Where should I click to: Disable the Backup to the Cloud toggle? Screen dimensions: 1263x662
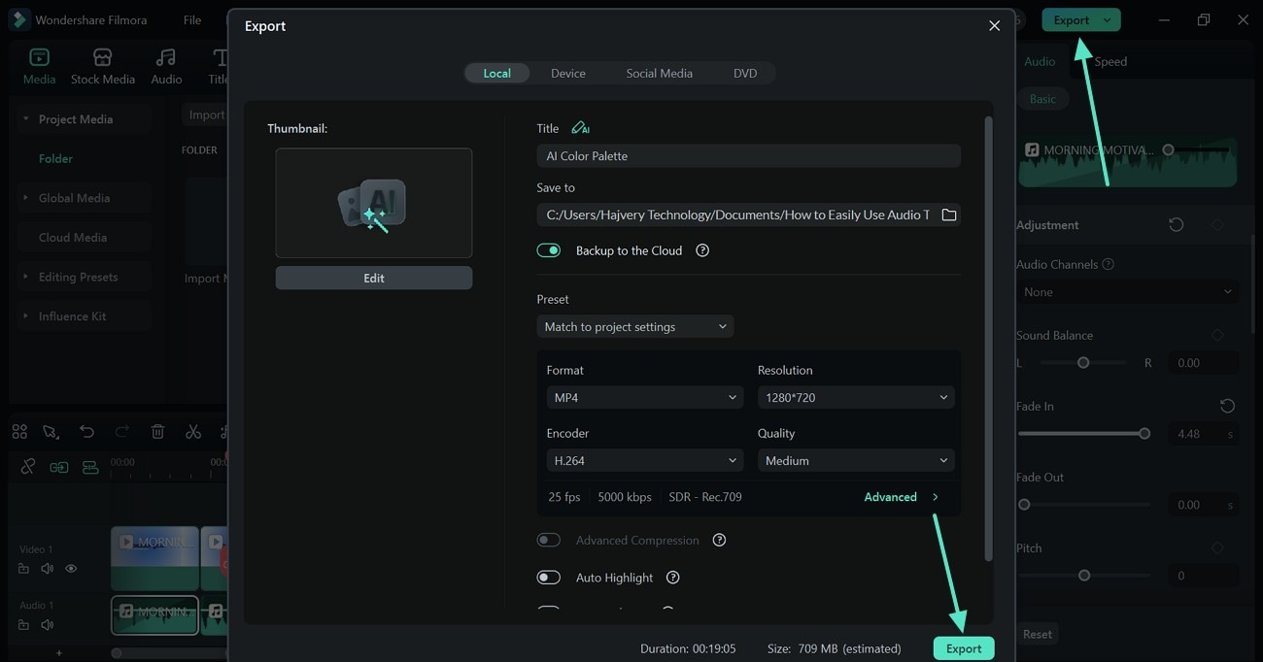pos(549,250)
